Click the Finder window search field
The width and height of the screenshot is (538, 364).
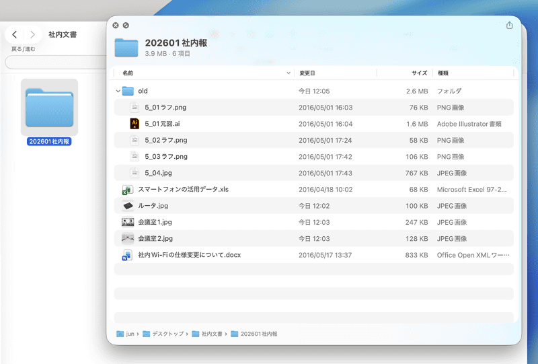[x=56, y=62]
